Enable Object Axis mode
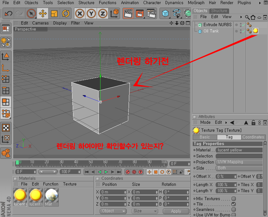268x217 pixels. coord(6,68)
